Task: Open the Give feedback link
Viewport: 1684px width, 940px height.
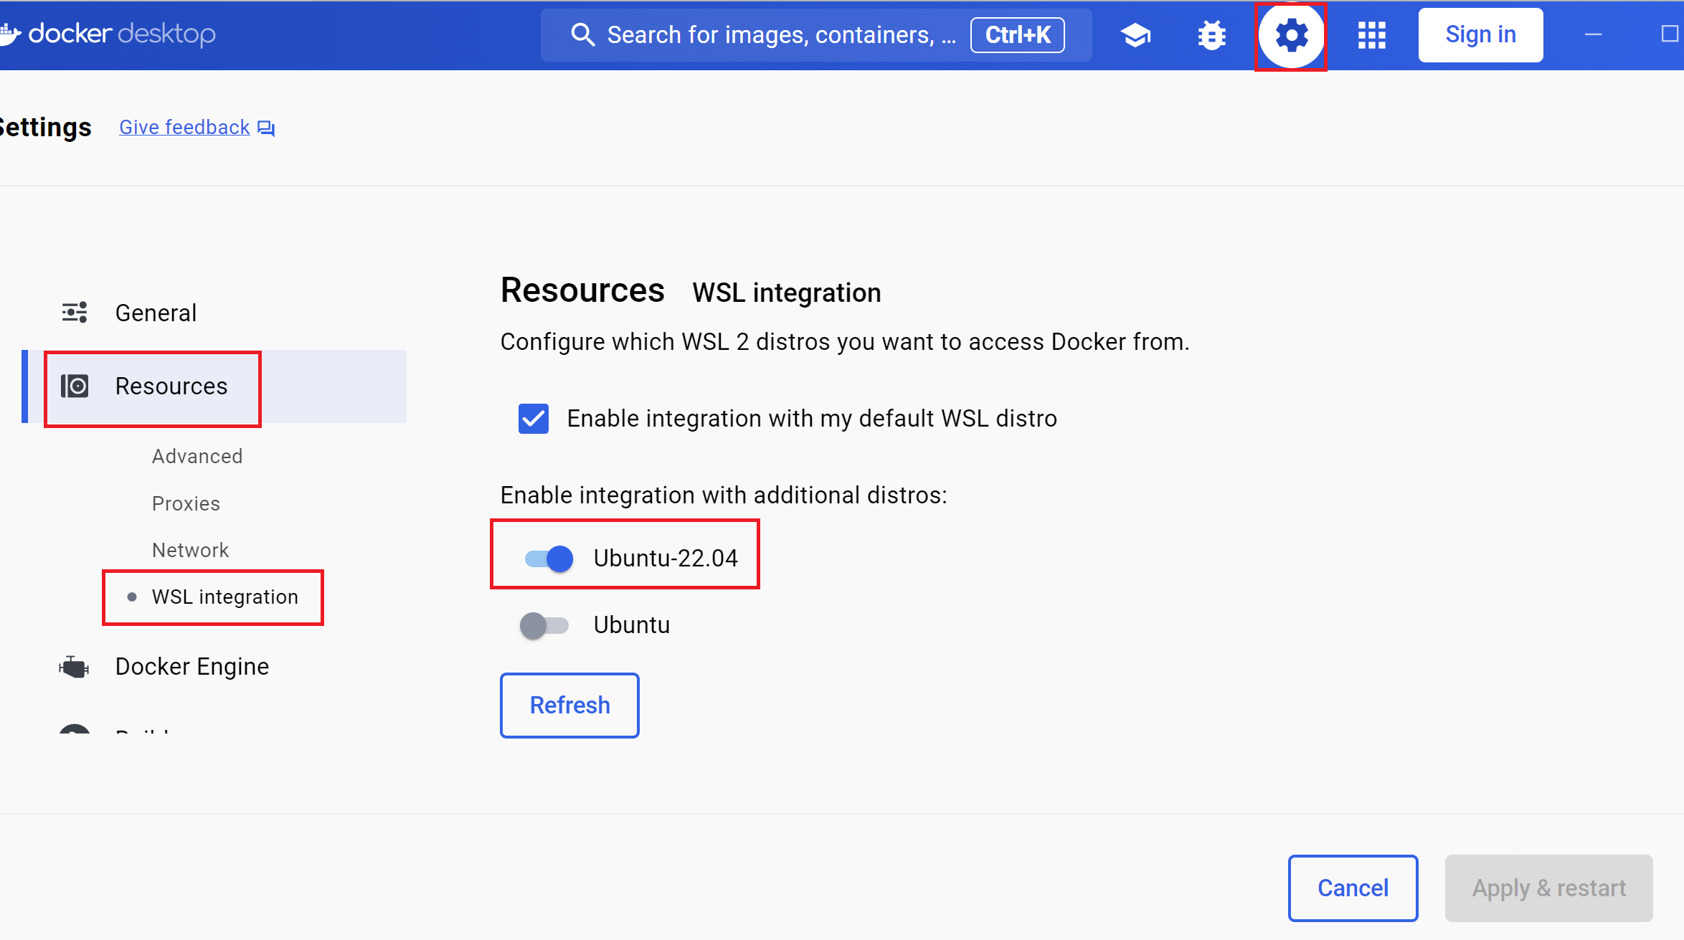Action: (x=184, y=127)
